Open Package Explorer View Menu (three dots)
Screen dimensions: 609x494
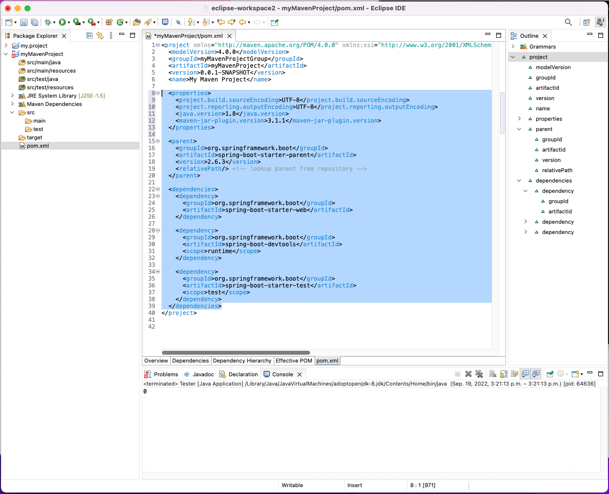(111, 35)
